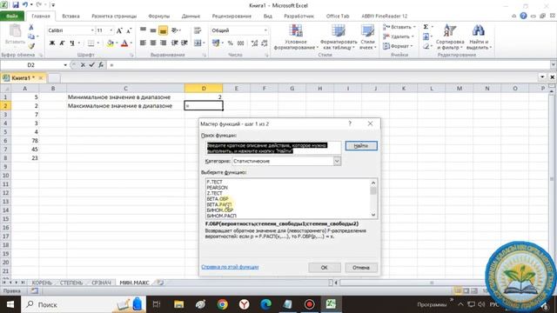557x313 pixels.
Task: Switch to the Разметка страницы tab
Action: coord(114,17)
